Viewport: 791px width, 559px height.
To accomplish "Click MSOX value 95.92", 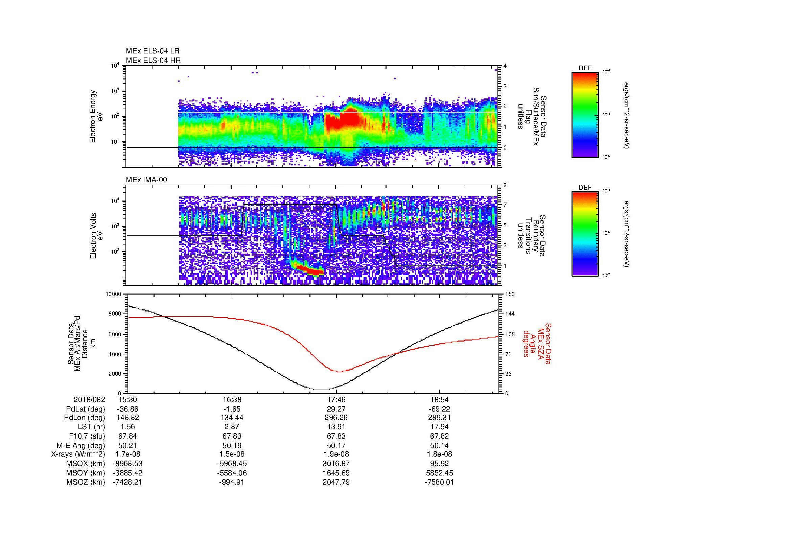I will click(439, 464).
